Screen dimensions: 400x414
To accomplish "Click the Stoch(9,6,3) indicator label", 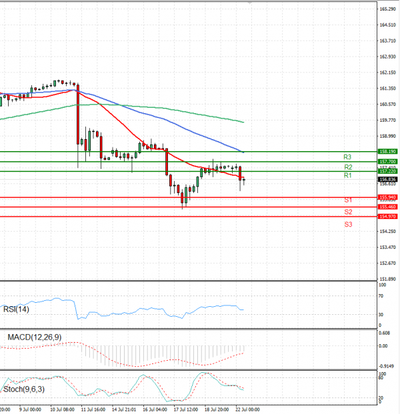I will click(24, 389).
